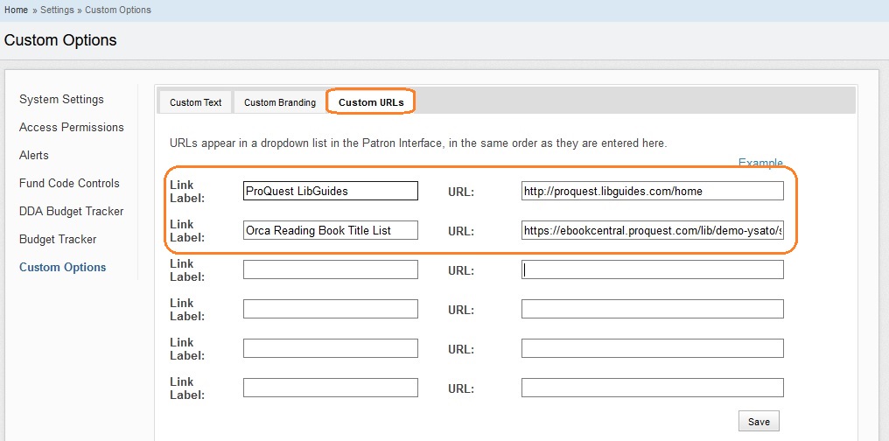
Task: Open System Settings in the sidebar
Action: (61, 100)
